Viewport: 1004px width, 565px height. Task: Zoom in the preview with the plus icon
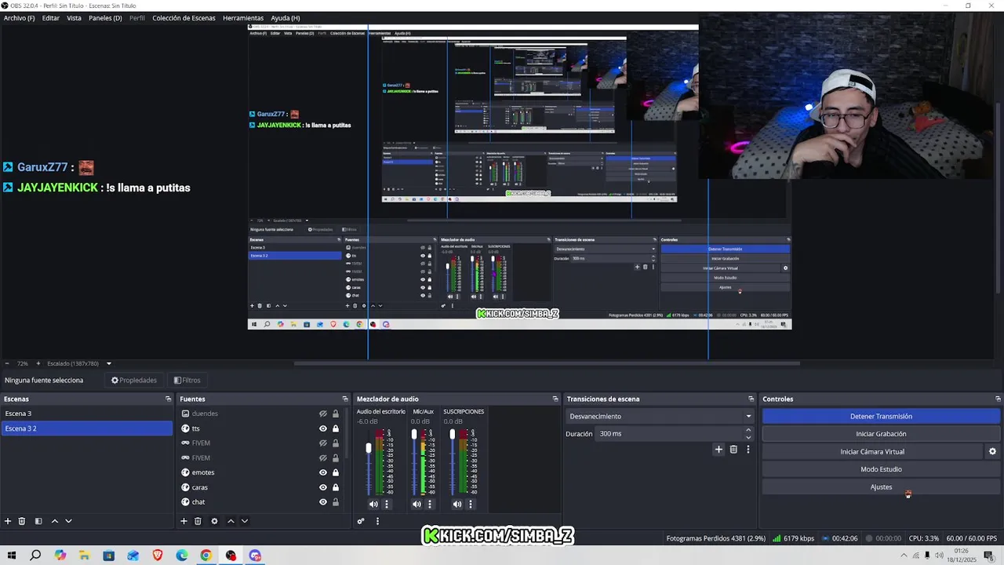(x=38, y=363)
